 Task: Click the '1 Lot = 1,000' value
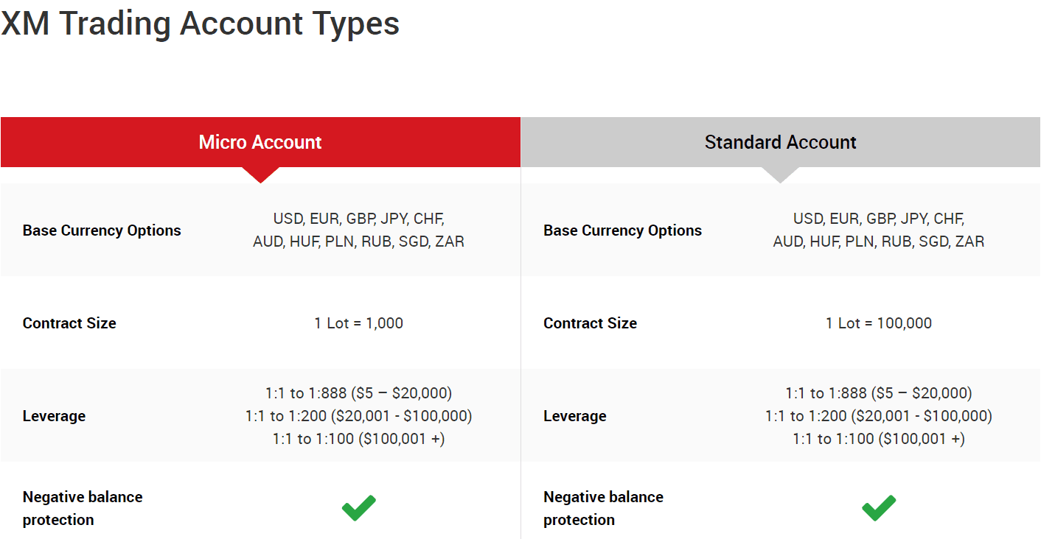coord(359,323)
